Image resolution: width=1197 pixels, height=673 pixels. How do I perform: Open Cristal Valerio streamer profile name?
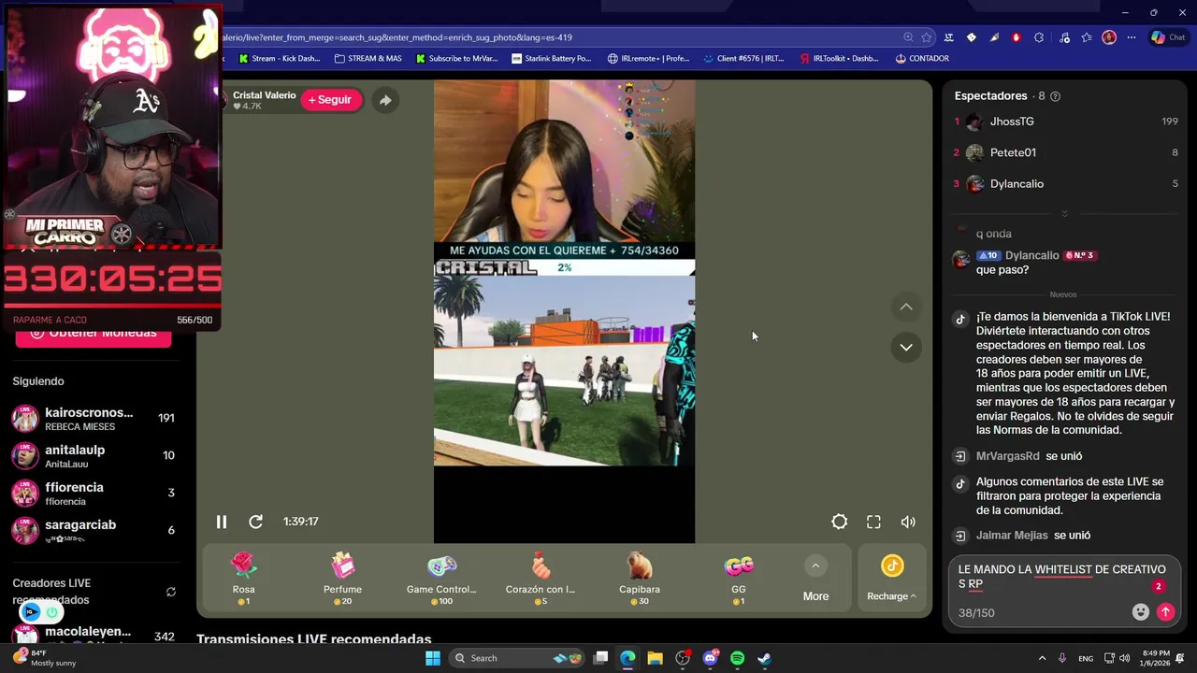tap(264, 95)
